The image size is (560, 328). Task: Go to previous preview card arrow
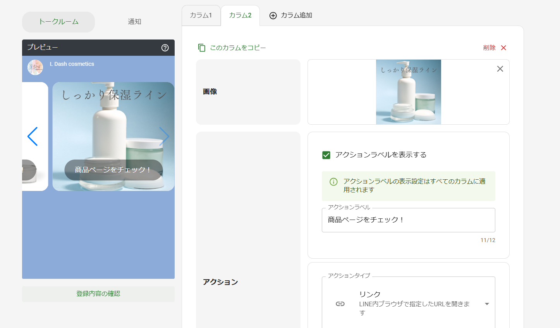pos(33,136)
